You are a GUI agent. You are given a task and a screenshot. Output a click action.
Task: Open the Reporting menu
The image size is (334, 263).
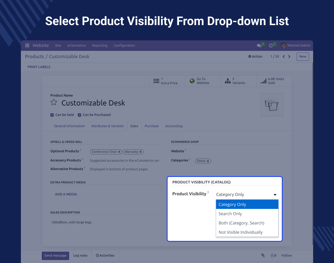pos(100,45)
